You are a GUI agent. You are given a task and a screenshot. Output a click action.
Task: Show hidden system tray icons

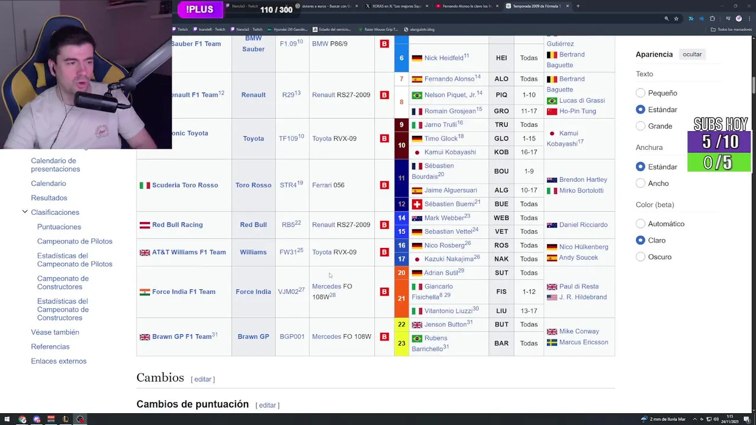pos(695,419)
